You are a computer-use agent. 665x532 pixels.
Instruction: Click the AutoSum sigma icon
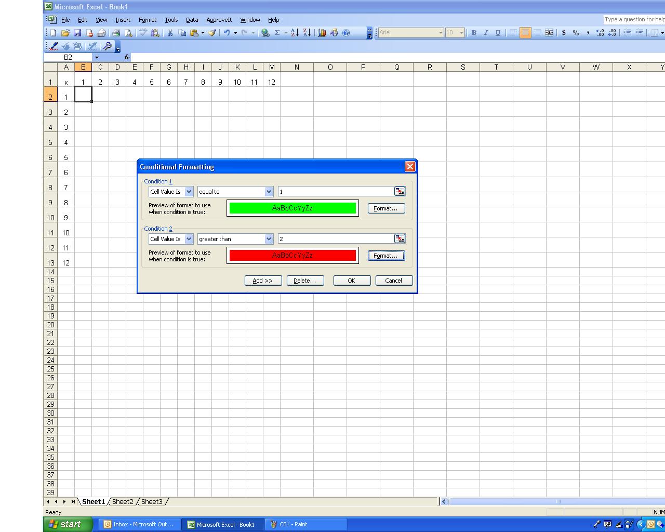pos(277,33)
